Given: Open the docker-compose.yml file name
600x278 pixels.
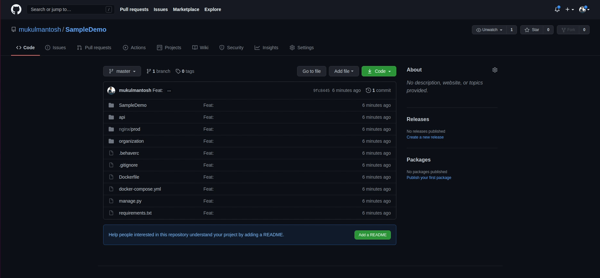Looking at the screenshot, I should [x=140, y=189].
